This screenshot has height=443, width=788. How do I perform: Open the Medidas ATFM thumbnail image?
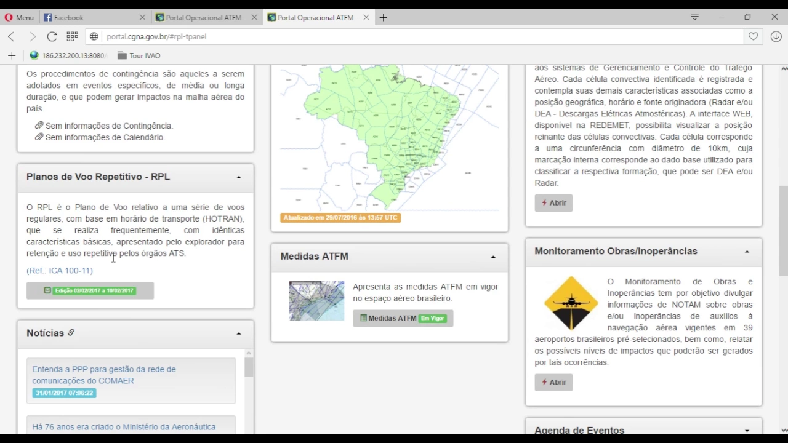(316, 301)
